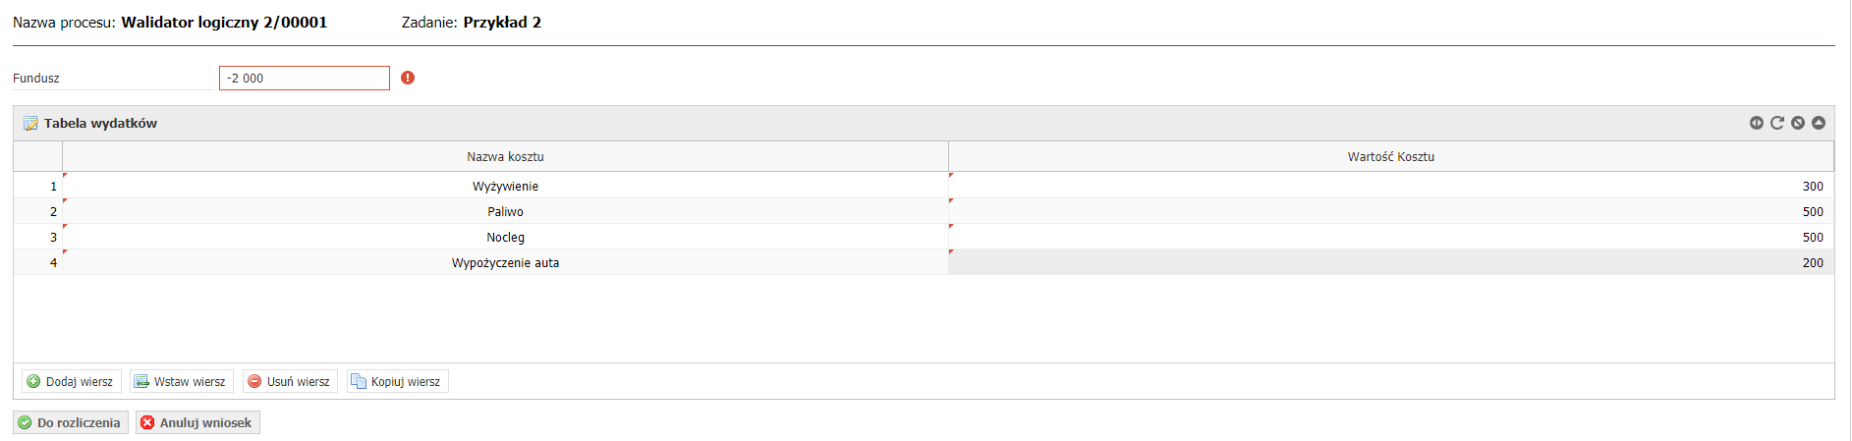
Task: Click Usuń wiersz to delete row
Action: coord(290,381)
